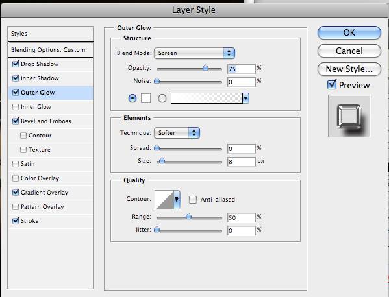Click the Cancel button
Image resolution: width=389 pixels, height=297 pixels.
coord(349,51)
